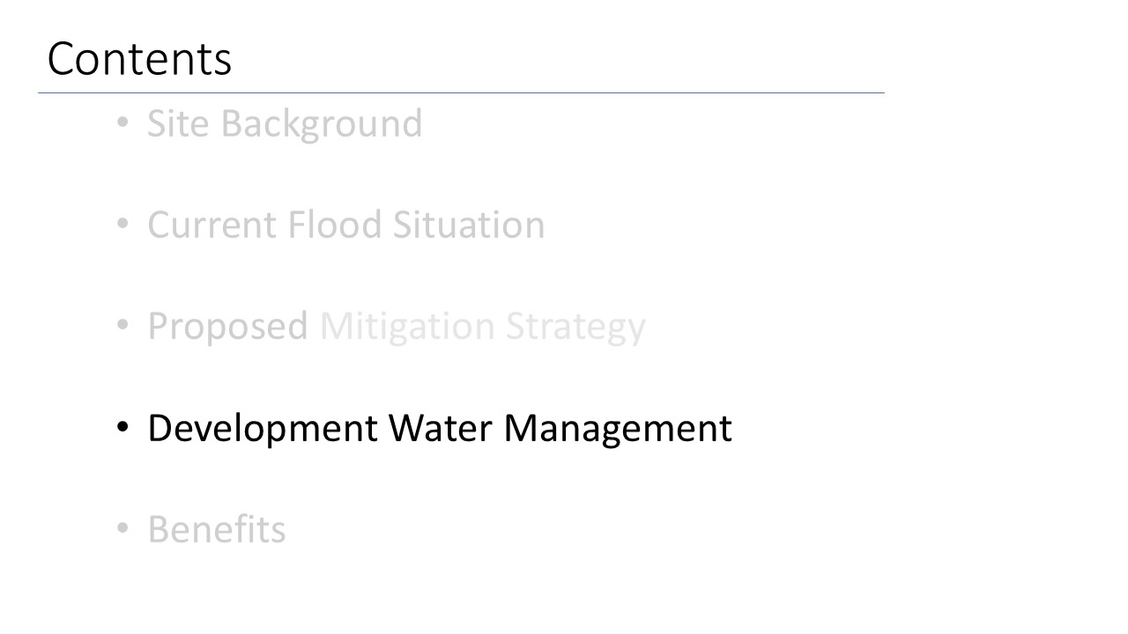The height and width of the screenshot is (634, 1128).
Task: Click the faded word Mitigation
Action: [x=408, y=327]
